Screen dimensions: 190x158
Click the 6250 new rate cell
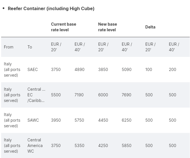[126, 120]
